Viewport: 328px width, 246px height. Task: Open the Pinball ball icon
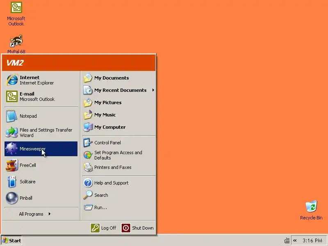pyautogui.click(x=12, y=198)
